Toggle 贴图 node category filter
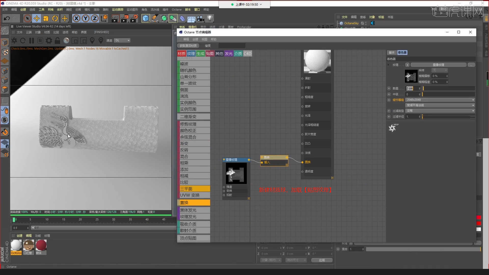The width and height of the screenshot is (489, 275). (x=210, y=53)
